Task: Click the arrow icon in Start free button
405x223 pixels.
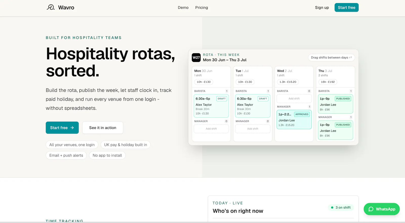Action: click(x=72, y=128)
